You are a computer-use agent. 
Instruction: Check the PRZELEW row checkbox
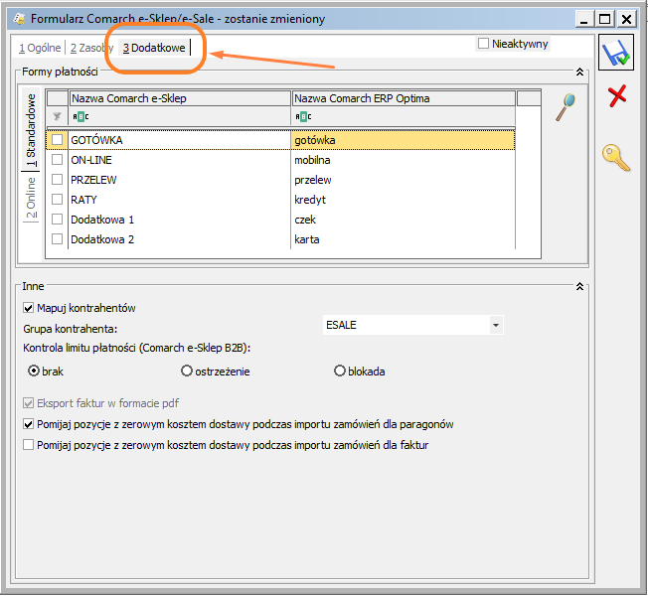[x=57, y=179]
